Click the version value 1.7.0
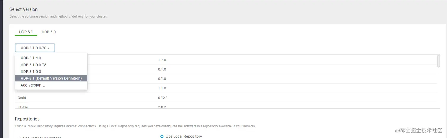 162,60
